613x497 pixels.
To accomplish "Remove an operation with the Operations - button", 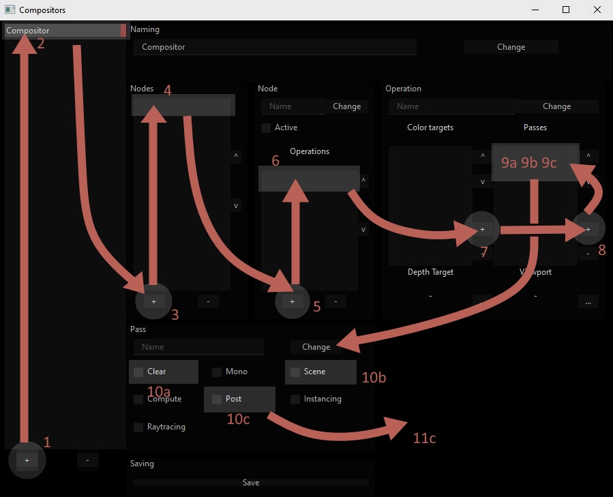I will pos(335,301).
